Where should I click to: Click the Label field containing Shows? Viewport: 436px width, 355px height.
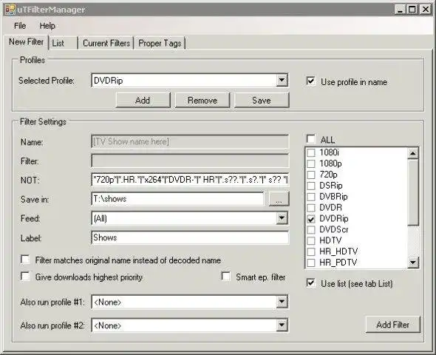click(x=190, y=237)
